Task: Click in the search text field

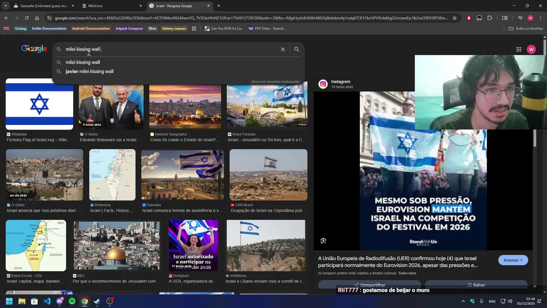Action: 171,49
